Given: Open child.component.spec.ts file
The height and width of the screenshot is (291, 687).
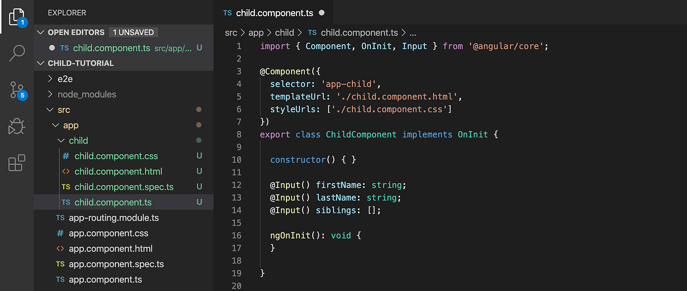Looking at the screenshot, I should [123, 187].
